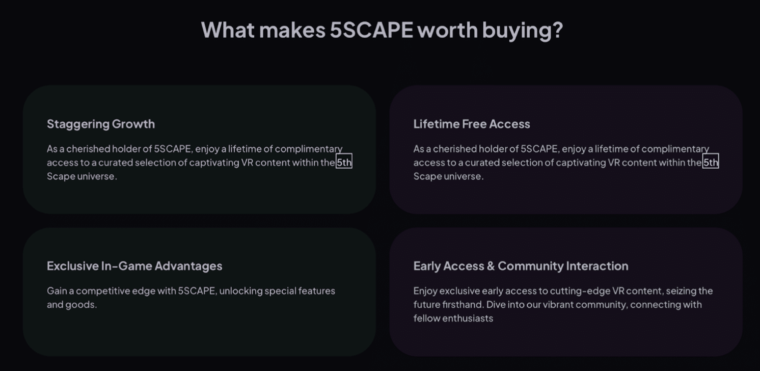Click "Scape universe." in Lifetime Free Access card
Viewport: 760px width, 371px height.
(x=449, y=176)
